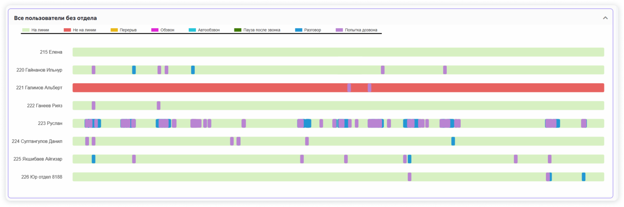Select the "223 Руслан" row label
The height and width of the screenshot is (207, 624).
pos(50,123)
